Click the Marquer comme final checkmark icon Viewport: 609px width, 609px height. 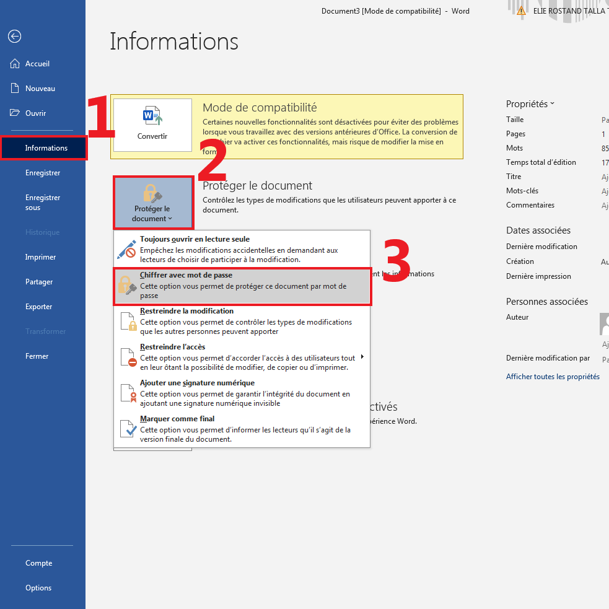click(x=127, y=429)
